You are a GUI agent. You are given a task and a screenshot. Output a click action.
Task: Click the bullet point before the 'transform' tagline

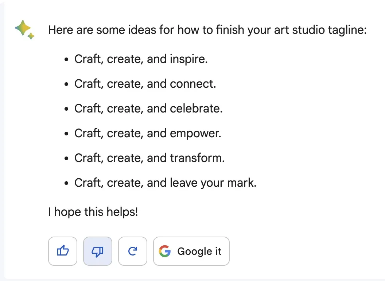pyautogui.click(x=66, y=159)
